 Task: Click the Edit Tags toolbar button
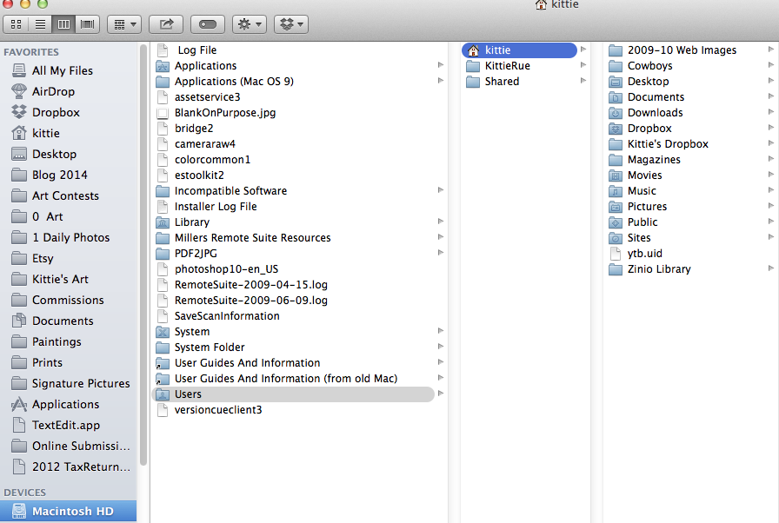point(208,24)
